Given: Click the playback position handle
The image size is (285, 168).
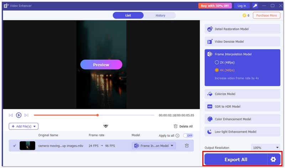Looking at the screenshot, I should [x=98, y=115].
